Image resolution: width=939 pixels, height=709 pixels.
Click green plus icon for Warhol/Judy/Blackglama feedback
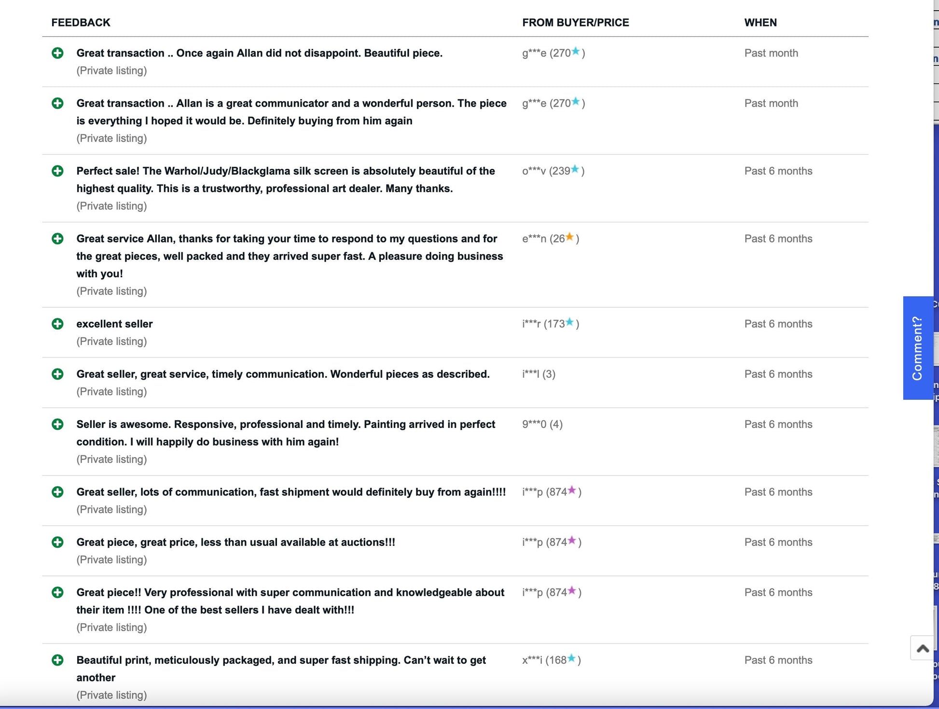tap(57, 171)
